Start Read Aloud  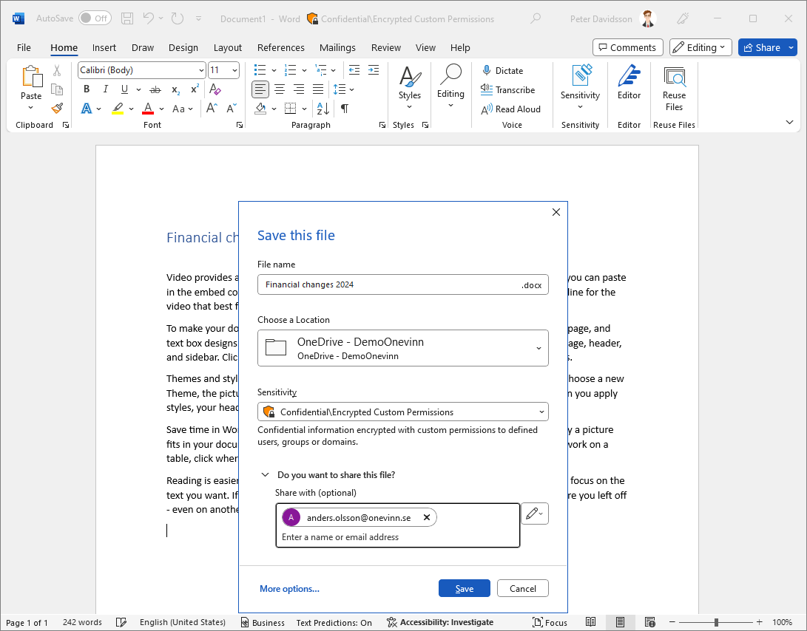pyautogui.click(x=510, y=109)
